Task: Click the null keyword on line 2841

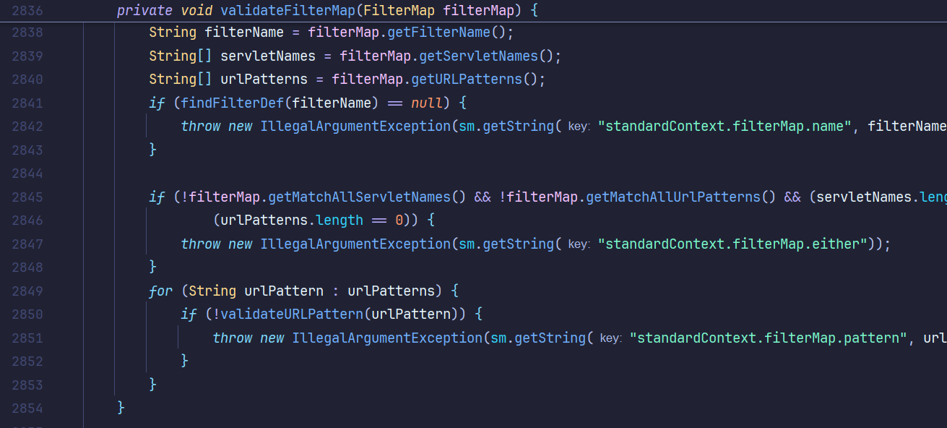Action: [426, 103]
